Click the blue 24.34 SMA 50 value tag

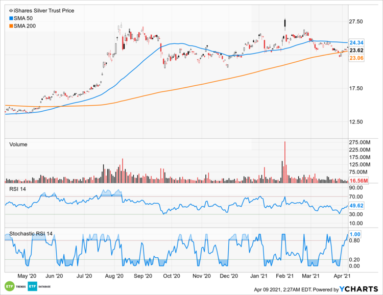click(x=356, y=42)
